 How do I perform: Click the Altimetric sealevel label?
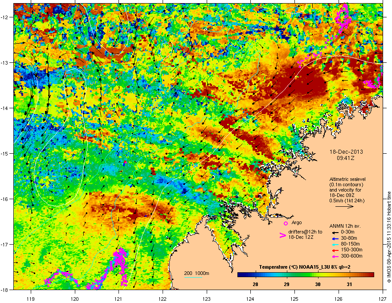click(347, 179)
